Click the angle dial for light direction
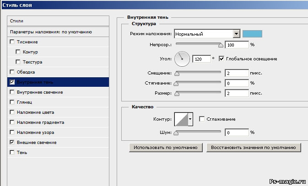Image resolution: width=308 pixels, height=186 pixels. tap(182, 58)
